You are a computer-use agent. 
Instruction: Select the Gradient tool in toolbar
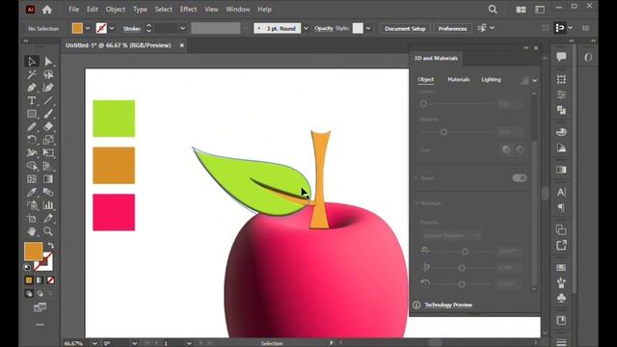click(x=48, y=179)
